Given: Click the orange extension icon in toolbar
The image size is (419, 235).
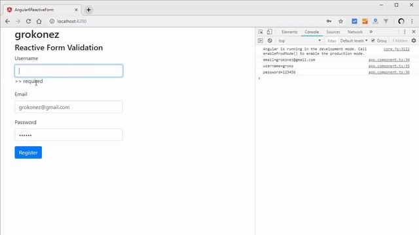Looking at the screenshot, I should 365,22.
